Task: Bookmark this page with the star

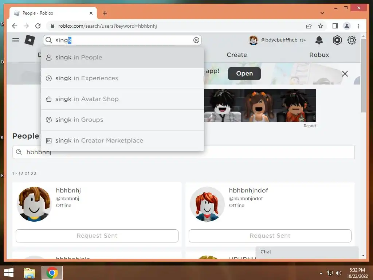Action: point(321,26)
